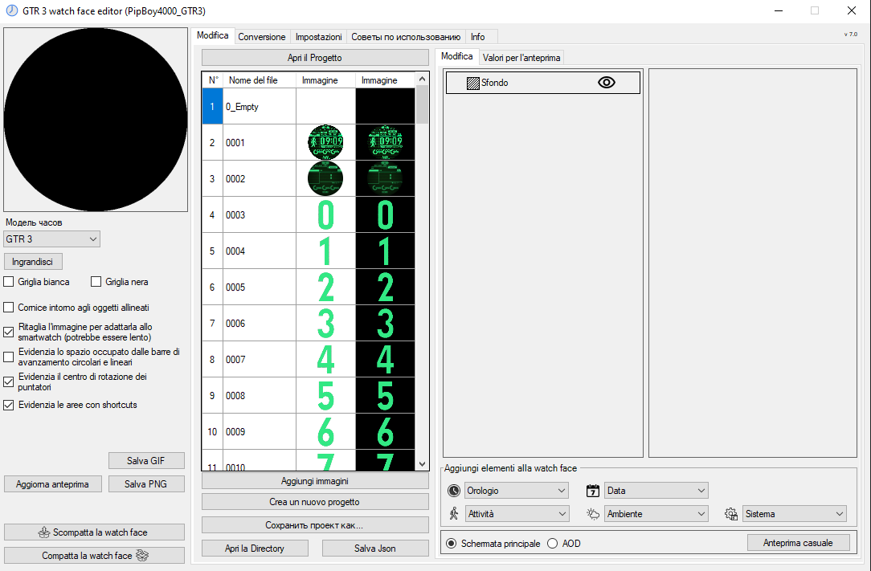Click Salva GIF button
The height and width of the screenshot is (571, 871).
pyautogui.click(x=146, y=460)
